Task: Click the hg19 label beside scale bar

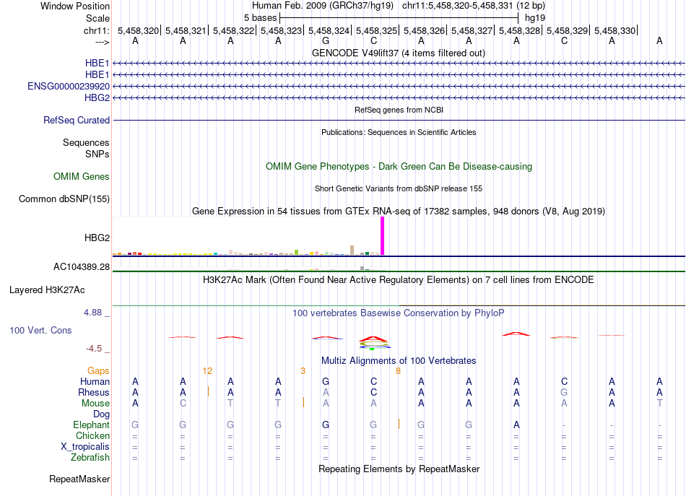Action: tap(534, 18)
